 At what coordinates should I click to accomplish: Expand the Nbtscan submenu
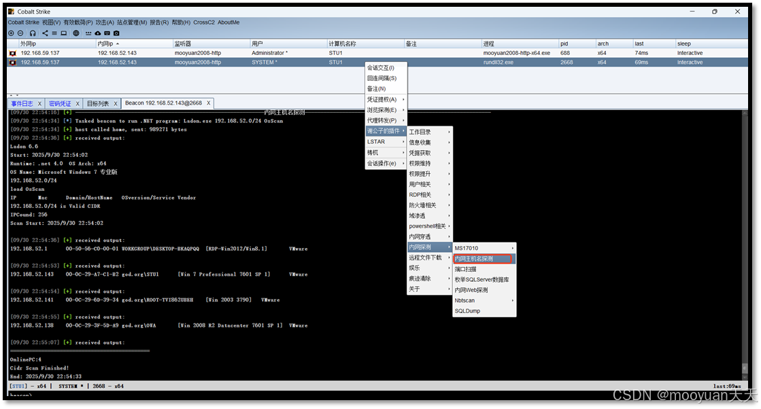coord(484,301)
